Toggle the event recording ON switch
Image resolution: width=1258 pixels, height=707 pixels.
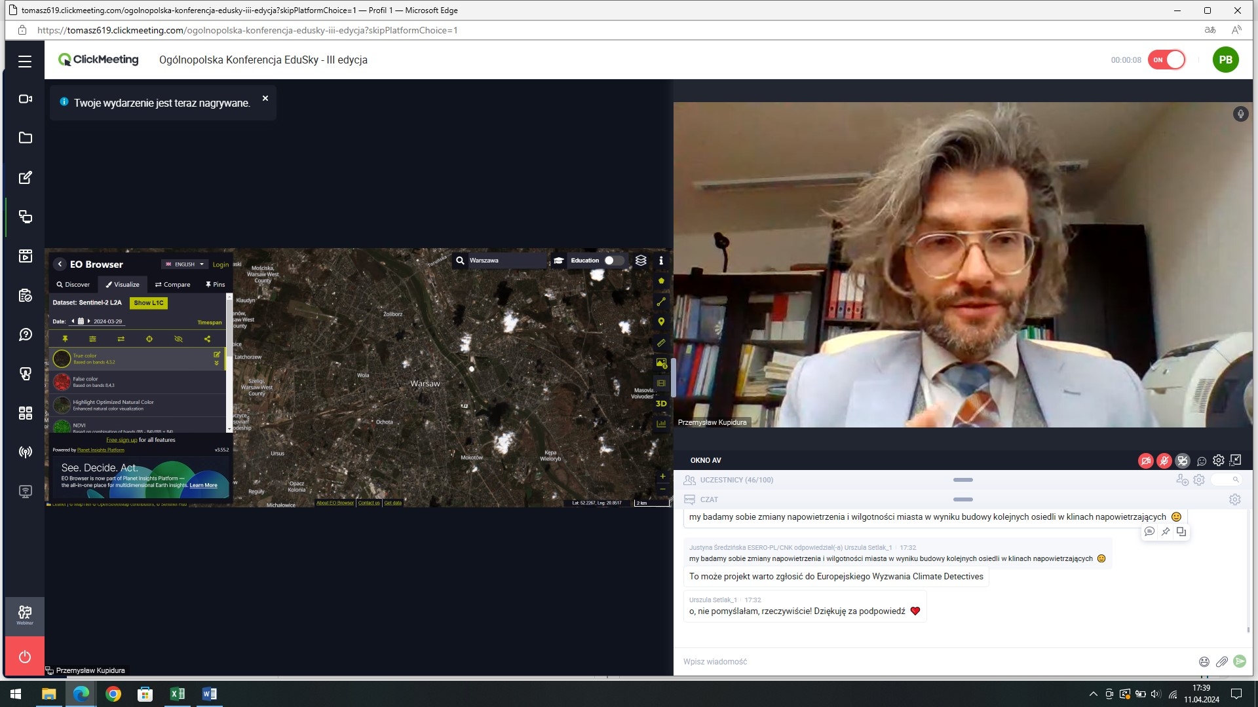1167,60
